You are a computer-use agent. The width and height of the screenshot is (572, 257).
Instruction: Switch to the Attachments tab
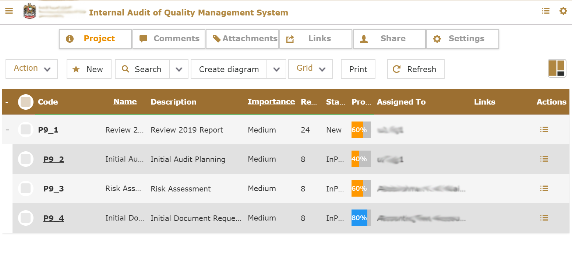(242, 39)
